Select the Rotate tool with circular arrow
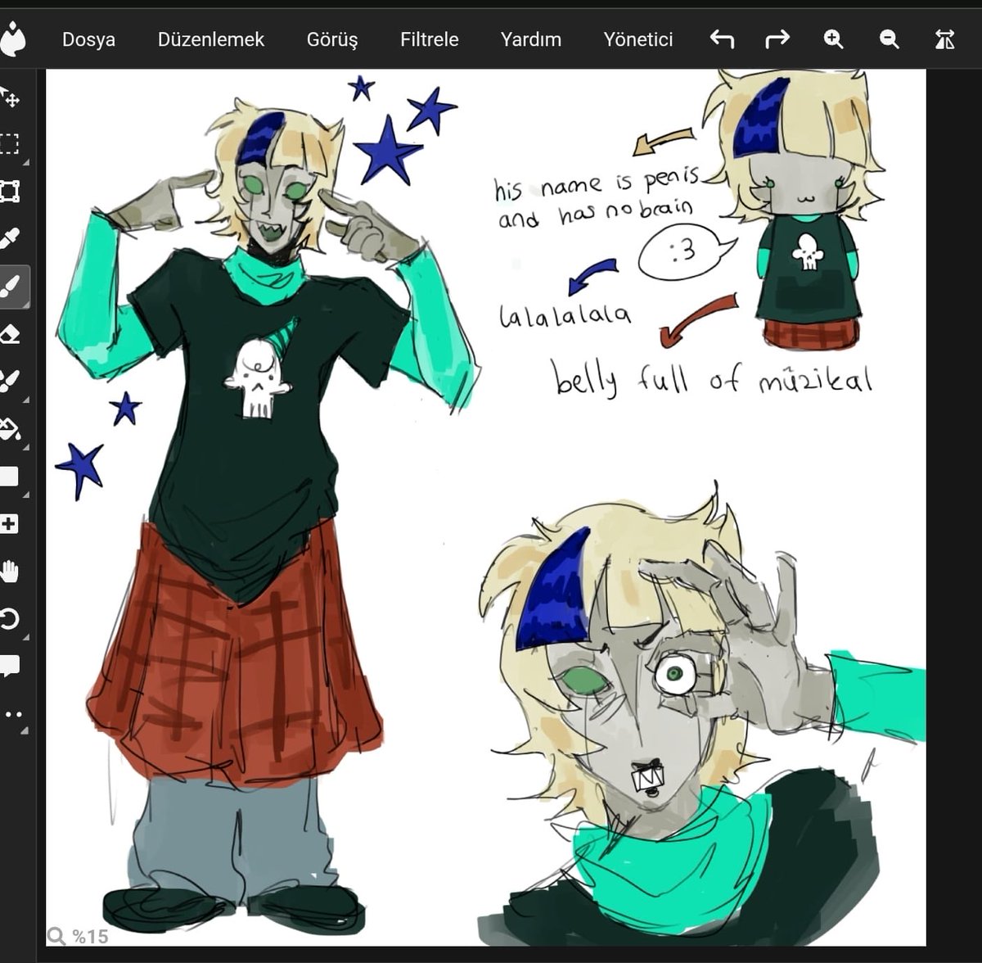Screen dimensions: 982x963 pyautogui.click(x=10, y=619)
